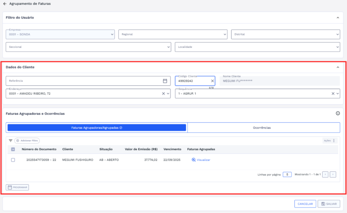The image size is (347, 213).
Task: Expand the Regional dropdown
Action: [173, 34]
